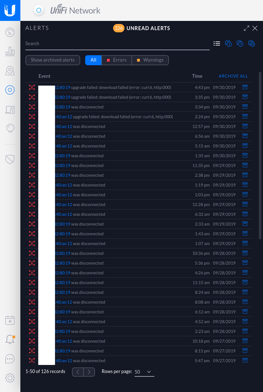
Task: Open the Threat Management shield icon
Action: tap(10, 159)
